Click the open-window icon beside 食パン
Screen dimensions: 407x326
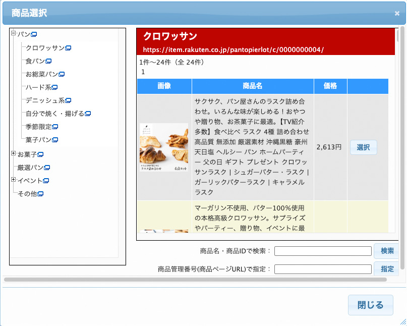(x=49, y=61)
